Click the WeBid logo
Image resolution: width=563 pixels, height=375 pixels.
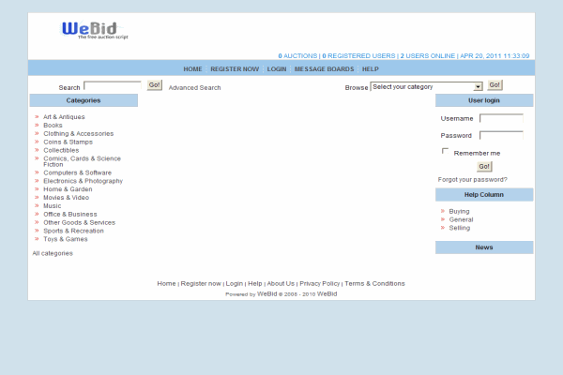click(x=96, y=30)
